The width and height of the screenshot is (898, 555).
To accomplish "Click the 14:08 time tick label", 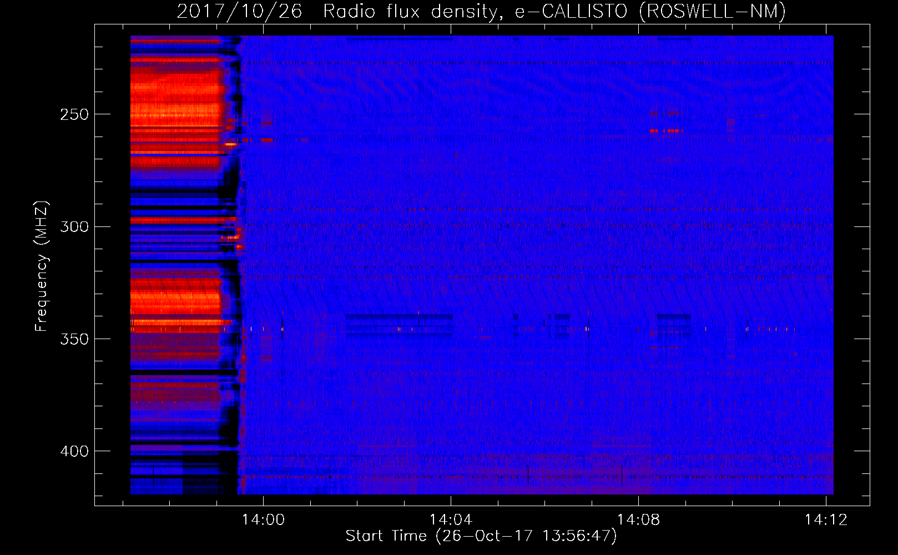I will click(x=638, y=519).
